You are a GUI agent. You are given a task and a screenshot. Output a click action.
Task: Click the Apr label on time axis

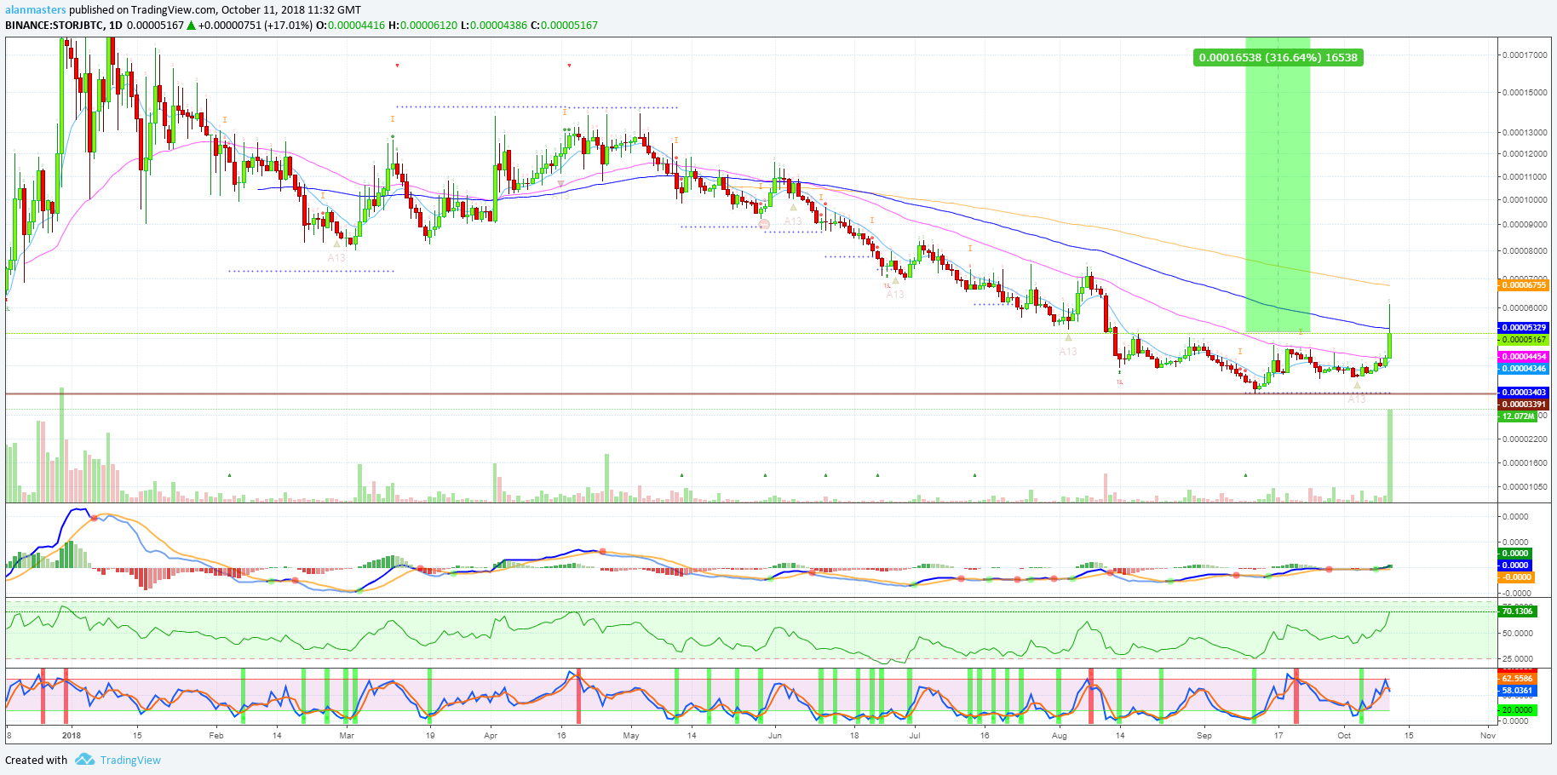491,735
